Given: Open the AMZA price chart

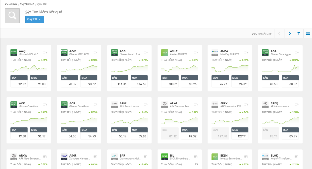Looking at the screenshot, I should pyautogui.click(x=230, y=68).
